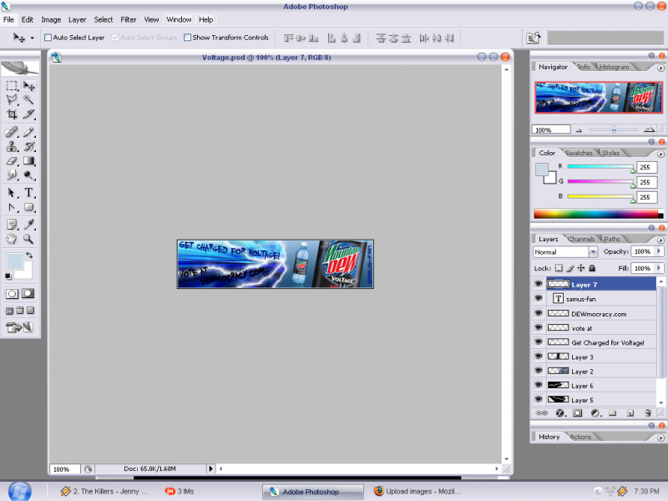Delete layer using the trash icon

tap(648, 412)
